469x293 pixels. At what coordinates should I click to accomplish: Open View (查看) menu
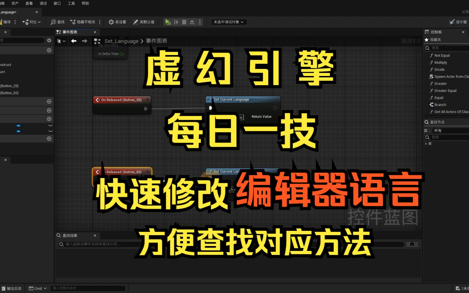(x=29, y=3)
